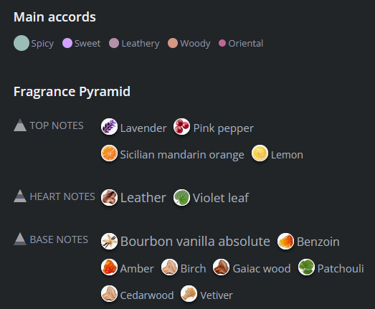This screenshot has width=375, height=309.
Task: Click the Benzoin resin icon
Action: pyautogui.click(x=285, y=241)
